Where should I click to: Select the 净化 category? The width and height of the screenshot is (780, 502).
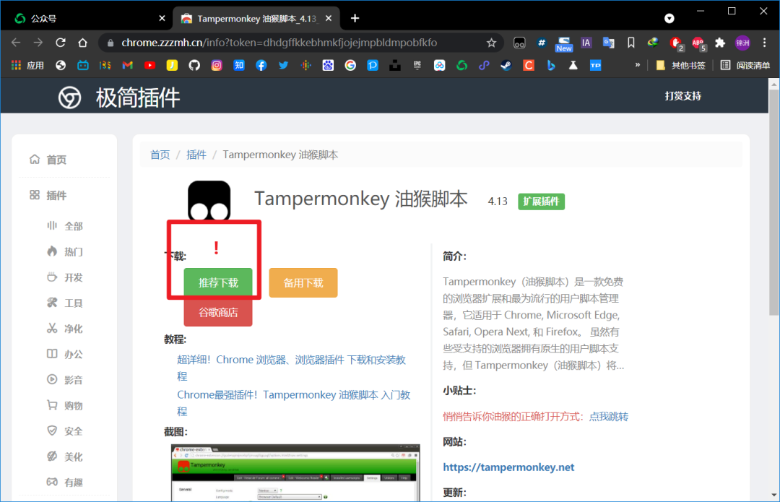tap(65, 329)
